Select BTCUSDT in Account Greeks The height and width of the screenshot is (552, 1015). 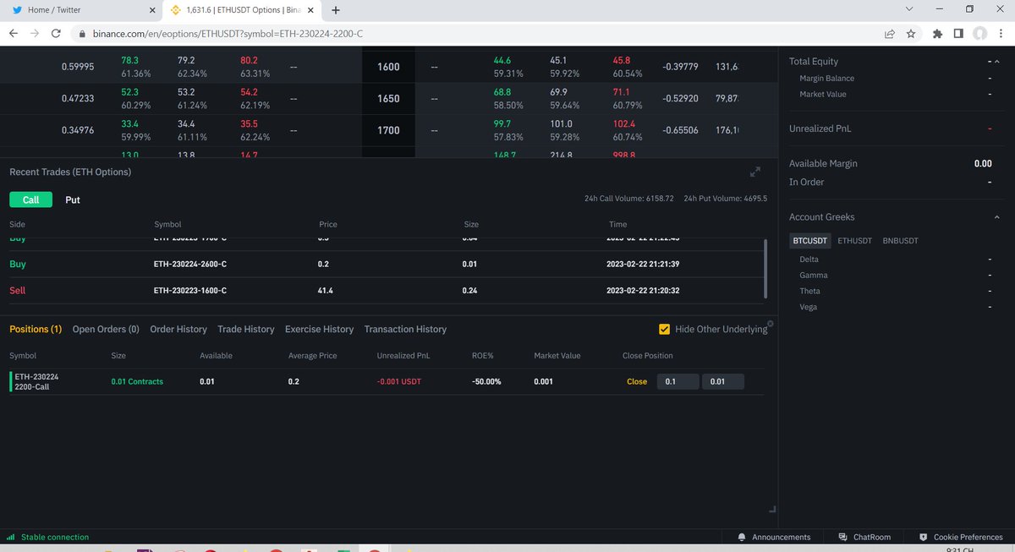[x=810, y=241]
